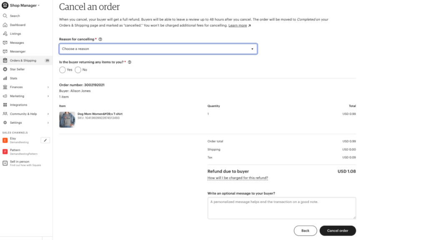Select the Yes radio button for returns
427x240 pixels.
63,70
